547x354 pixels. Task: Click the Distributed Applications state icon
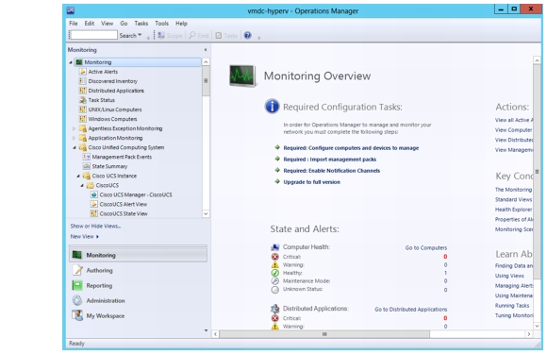pyautogui.click(x=274, y=309)
